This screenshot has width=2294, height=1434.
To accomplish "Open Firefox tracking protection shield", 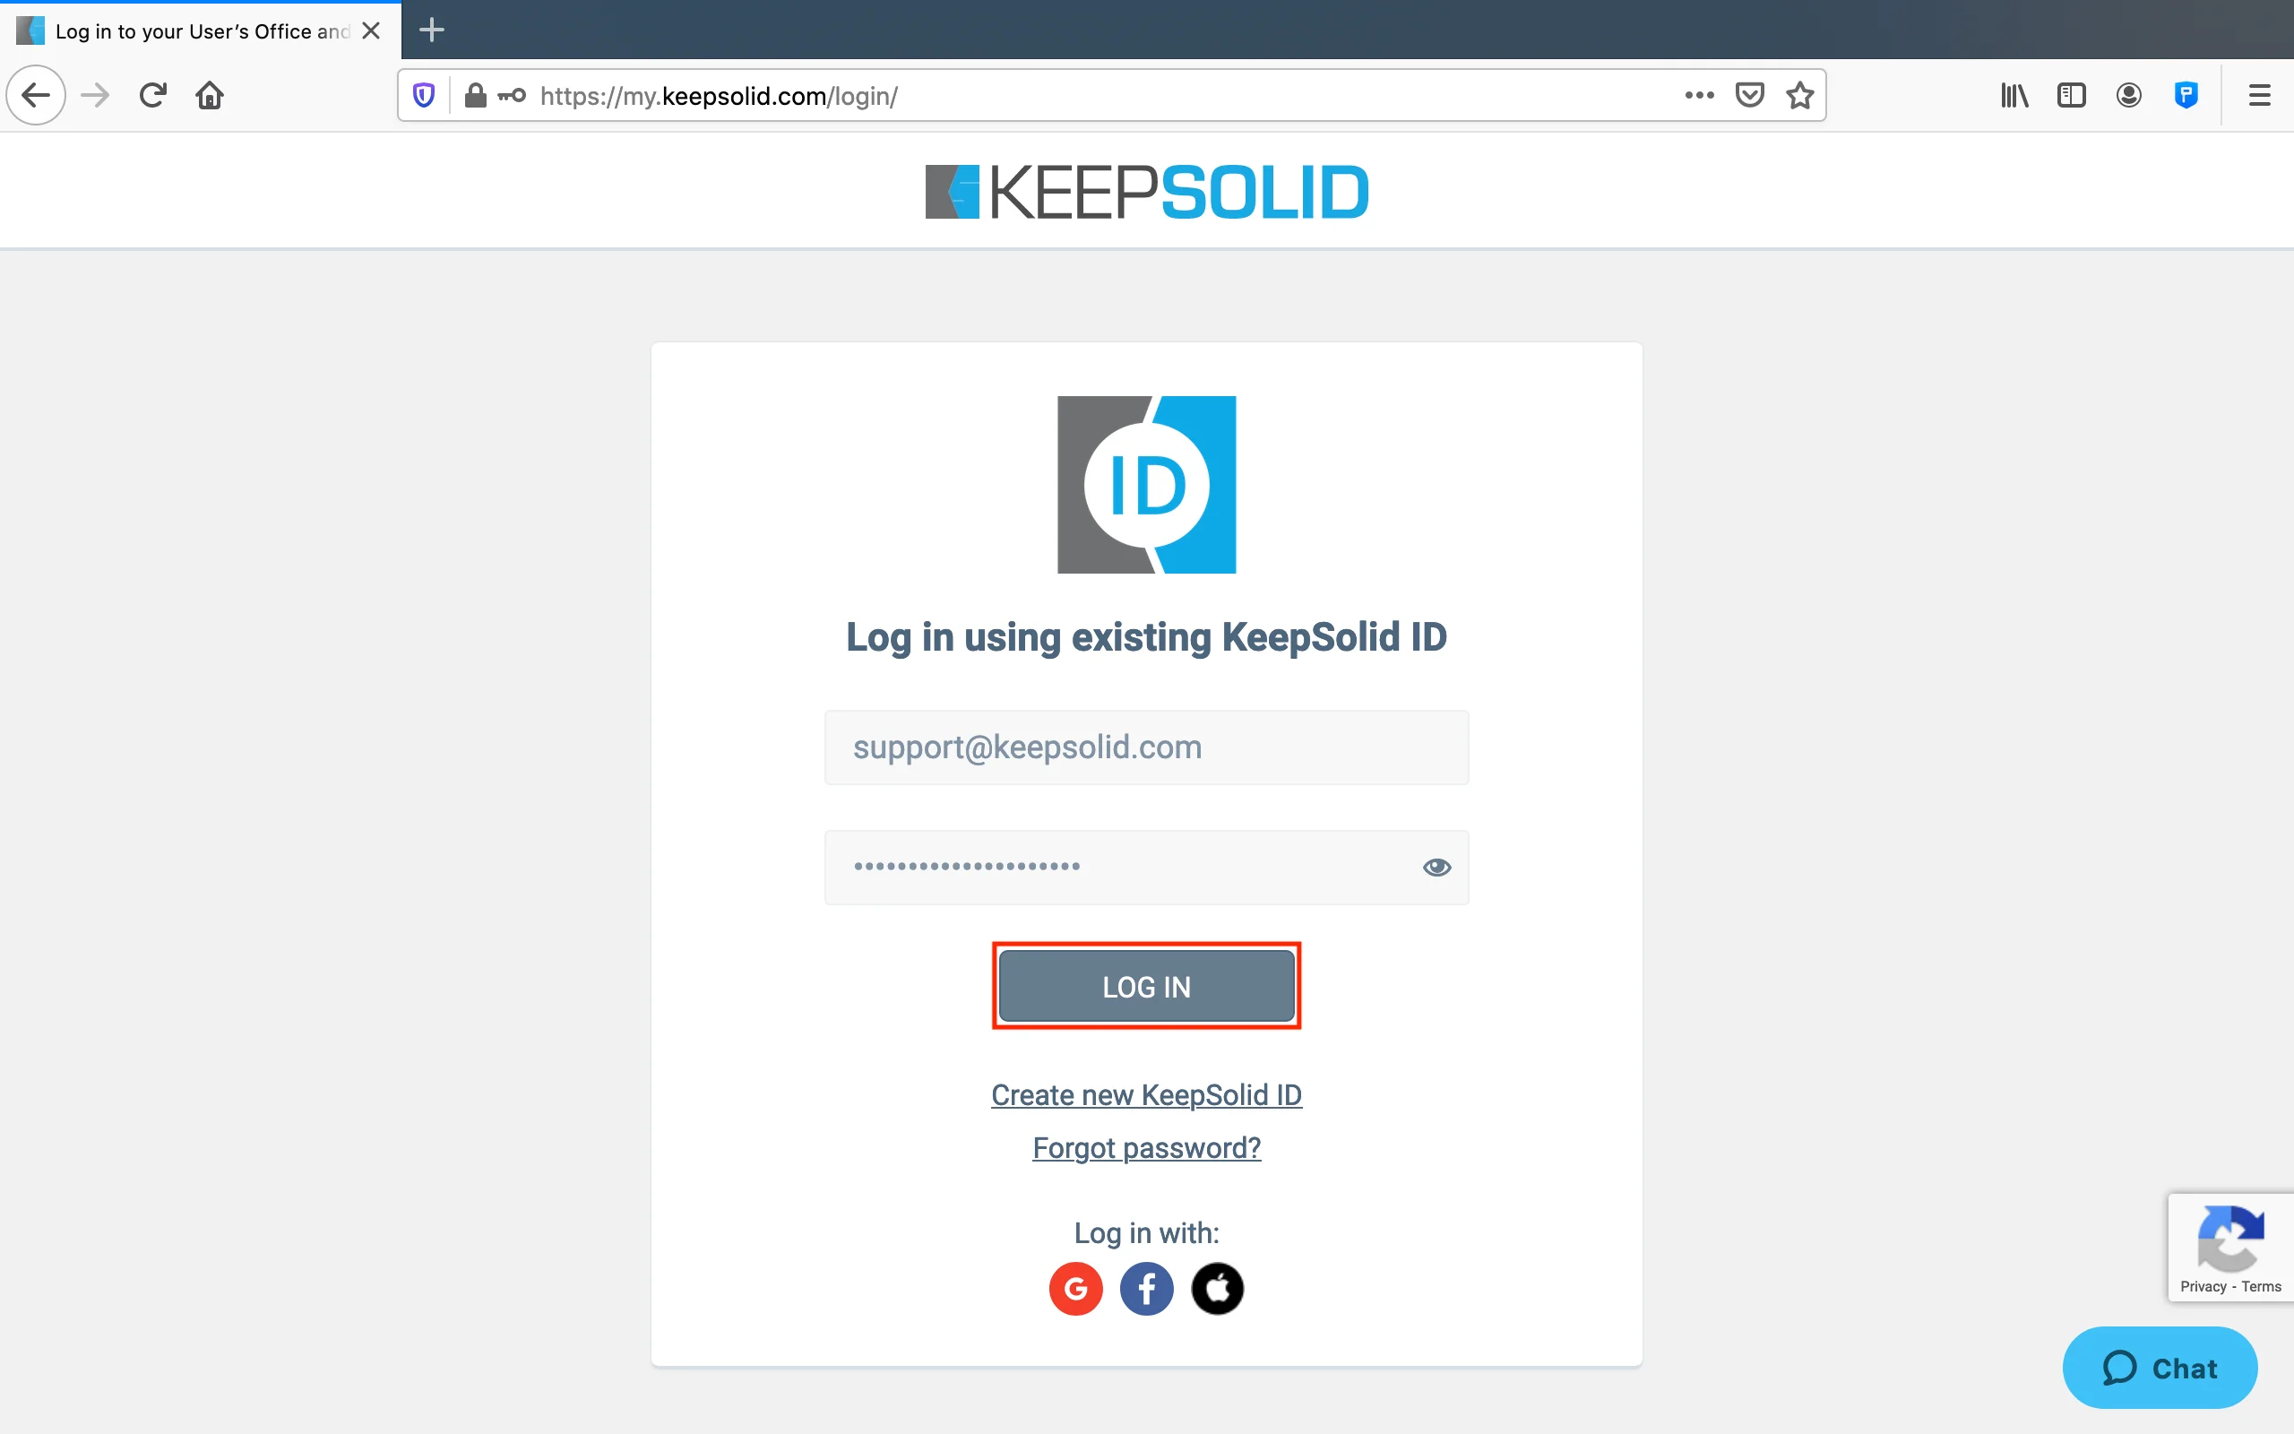I will click(424, 96).
